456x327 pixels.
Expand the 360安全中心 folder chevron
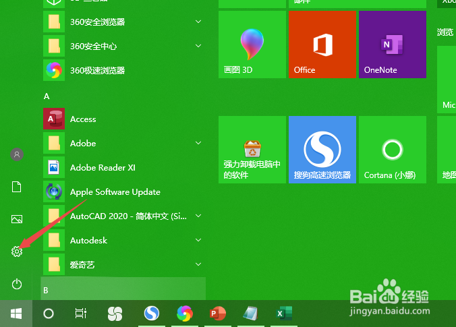pos(198,46)
